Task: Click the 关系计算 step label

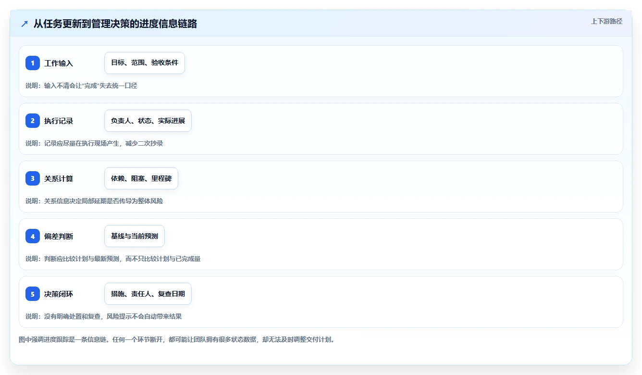Action: click(59, 178)
